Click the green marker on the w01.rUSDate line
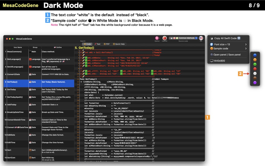 tap(86, 58)
